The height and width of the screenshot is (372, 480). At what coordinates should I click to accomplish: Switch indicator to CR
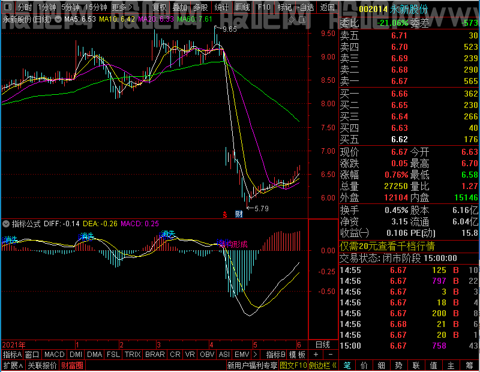click(x=175, y=355)
